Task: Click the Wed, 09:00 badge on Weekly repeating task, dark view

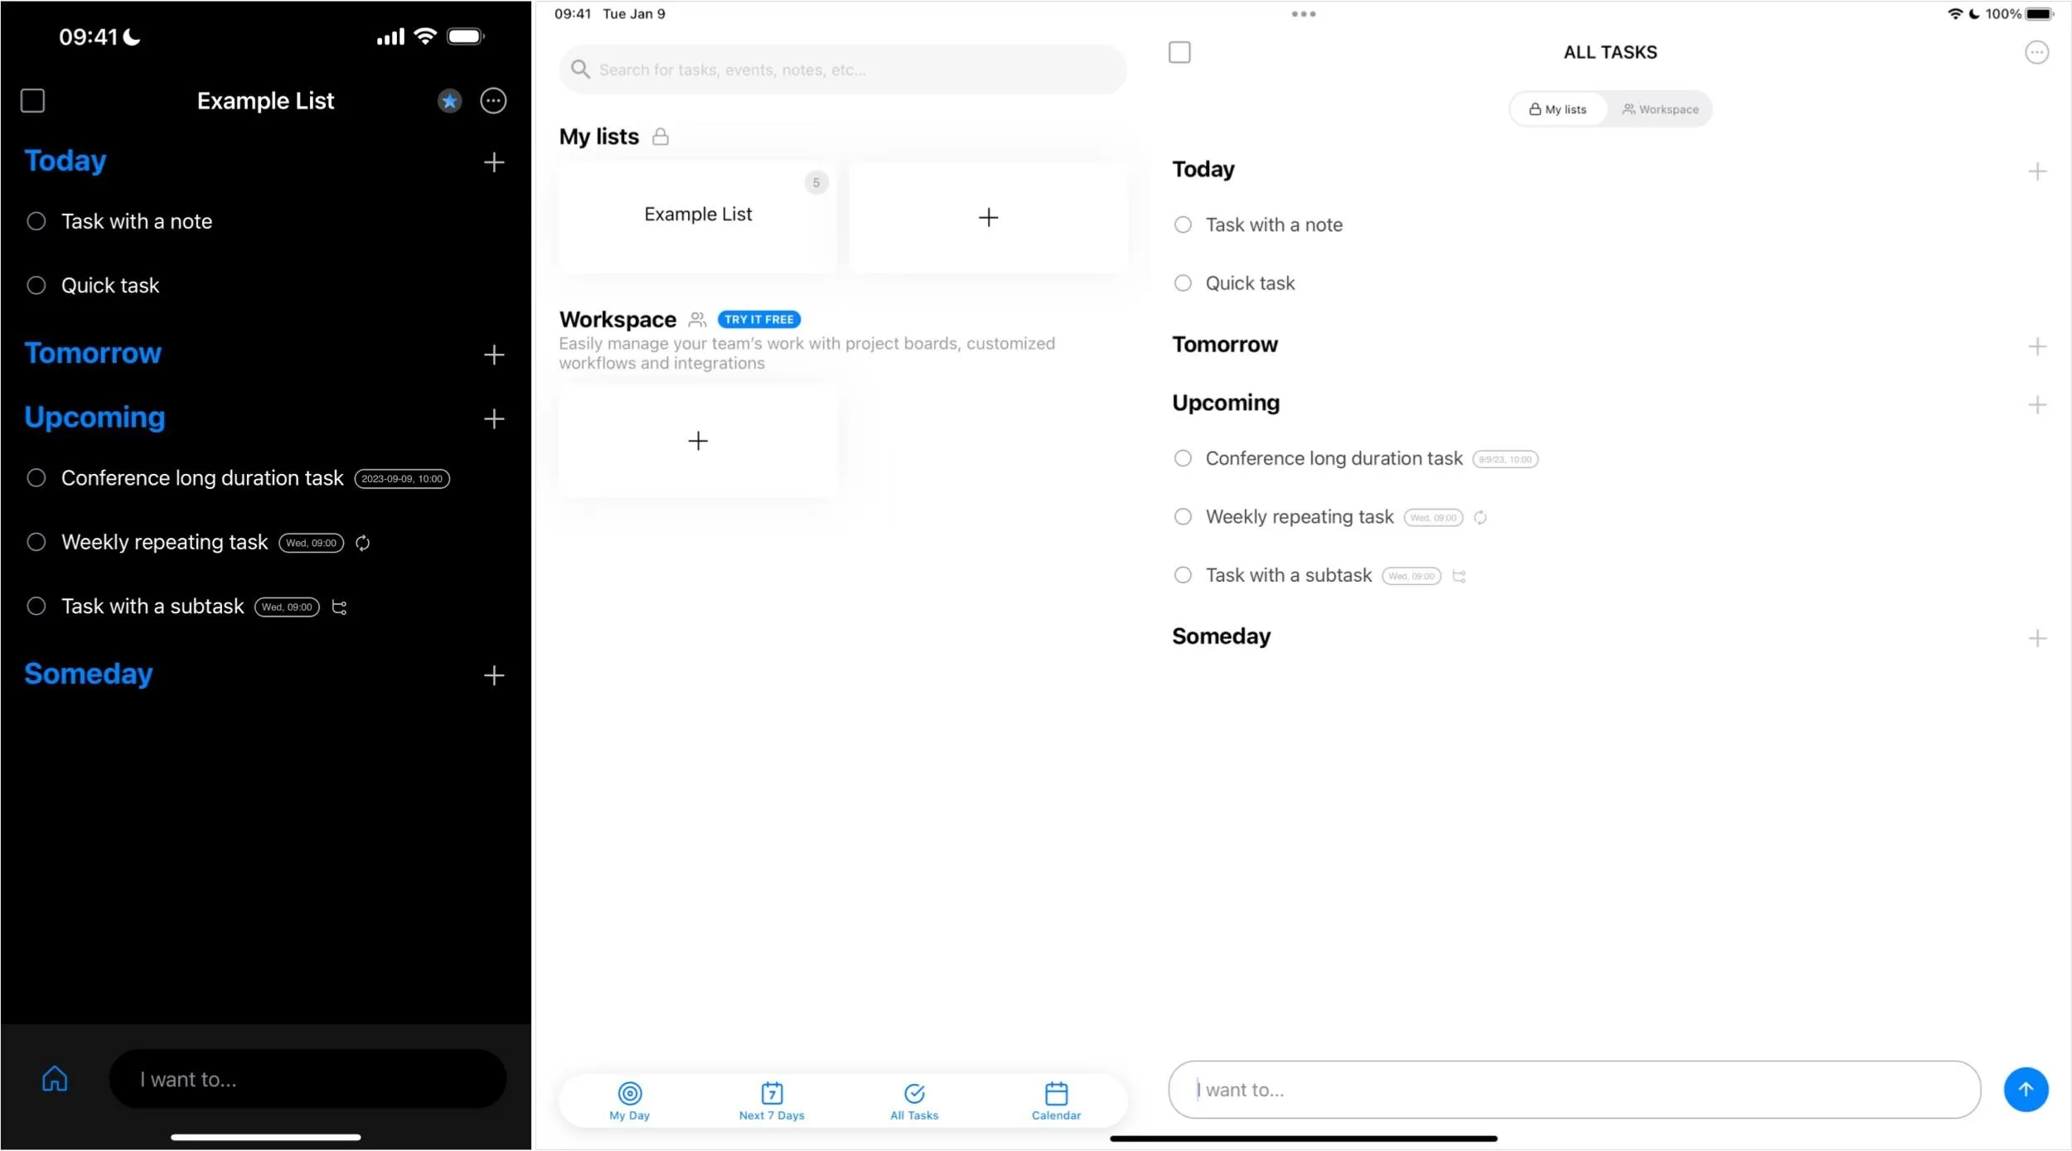Action: 311,544
